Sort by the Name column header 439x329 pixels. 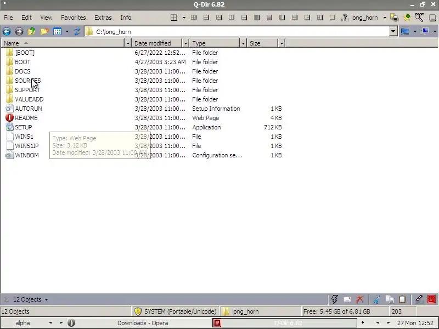click(x=63, y=43)
